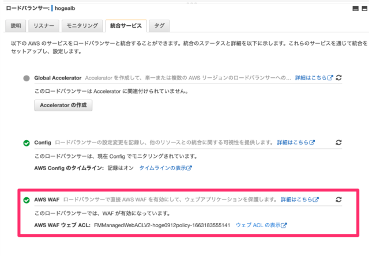Screen dimensions: 369x256
Task: Select the 統合サービス tab
Action: click(126, 25)
